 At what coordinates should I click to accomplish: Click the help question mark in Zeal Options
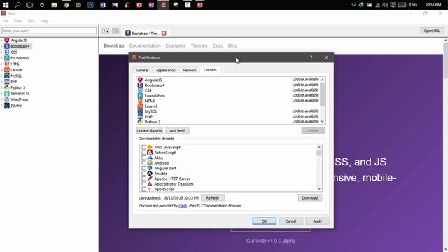[311, 57]
